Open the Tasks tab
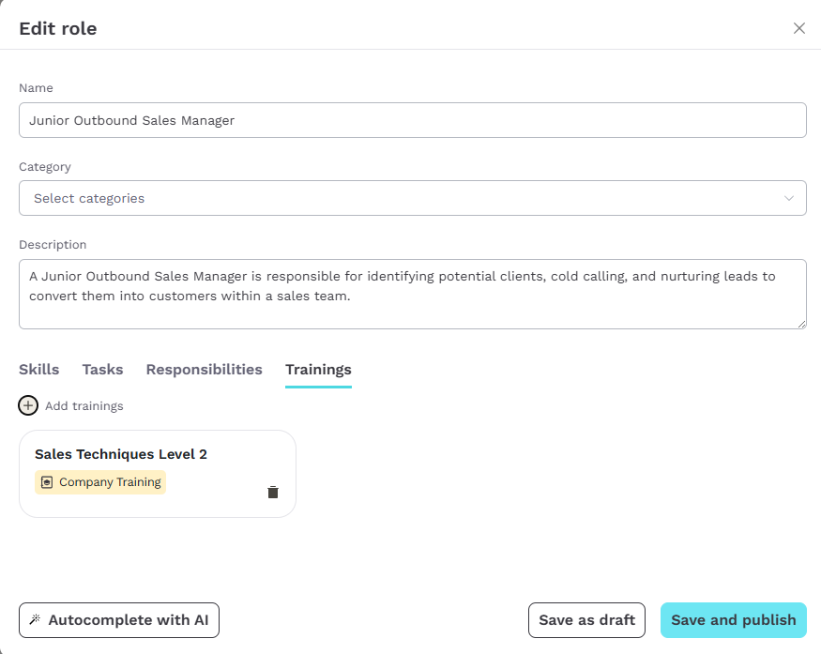The height and width of the screenshot is (654, 821). (102, 370)
